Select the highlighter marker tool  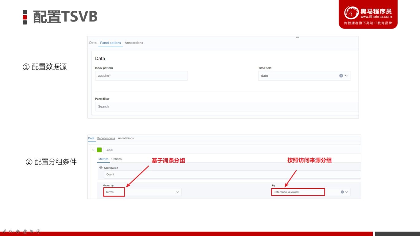18,231
